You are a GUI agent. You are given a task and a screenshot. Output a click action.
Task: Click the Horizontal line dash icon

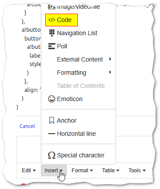tap(51, 134)
